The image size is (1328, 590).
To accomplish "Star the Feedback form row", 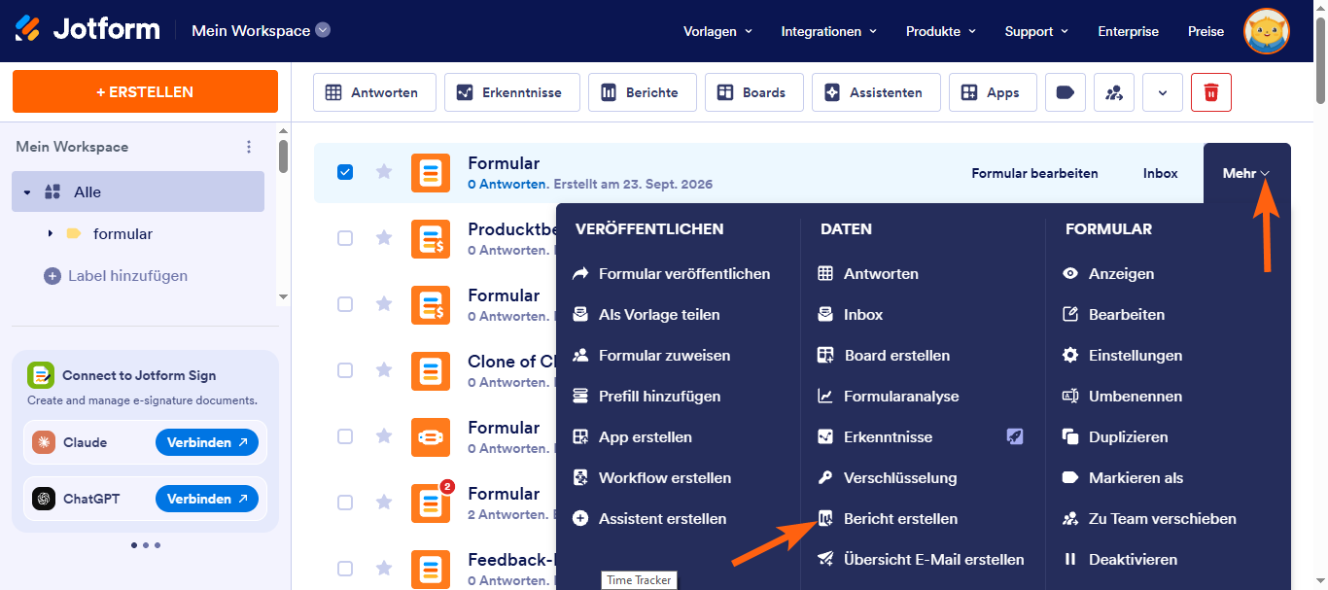I will (x=384, y=568).
